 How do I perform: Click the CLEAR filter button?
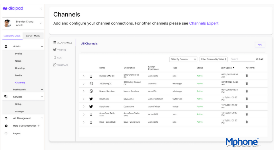pyautogui.click(x=260, y=59)
